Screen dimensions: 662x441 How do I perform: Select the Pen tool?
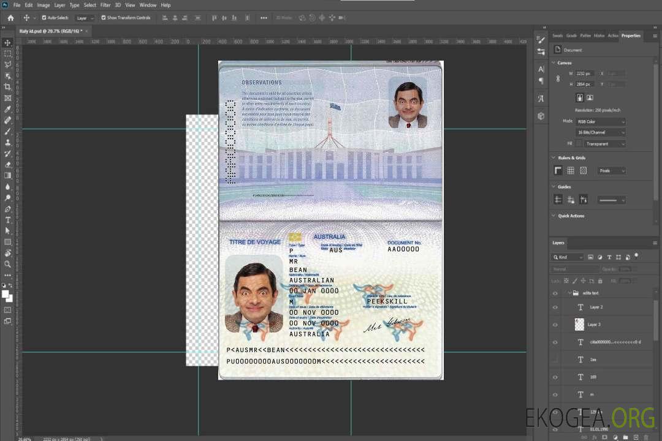[x=7, y=209]
